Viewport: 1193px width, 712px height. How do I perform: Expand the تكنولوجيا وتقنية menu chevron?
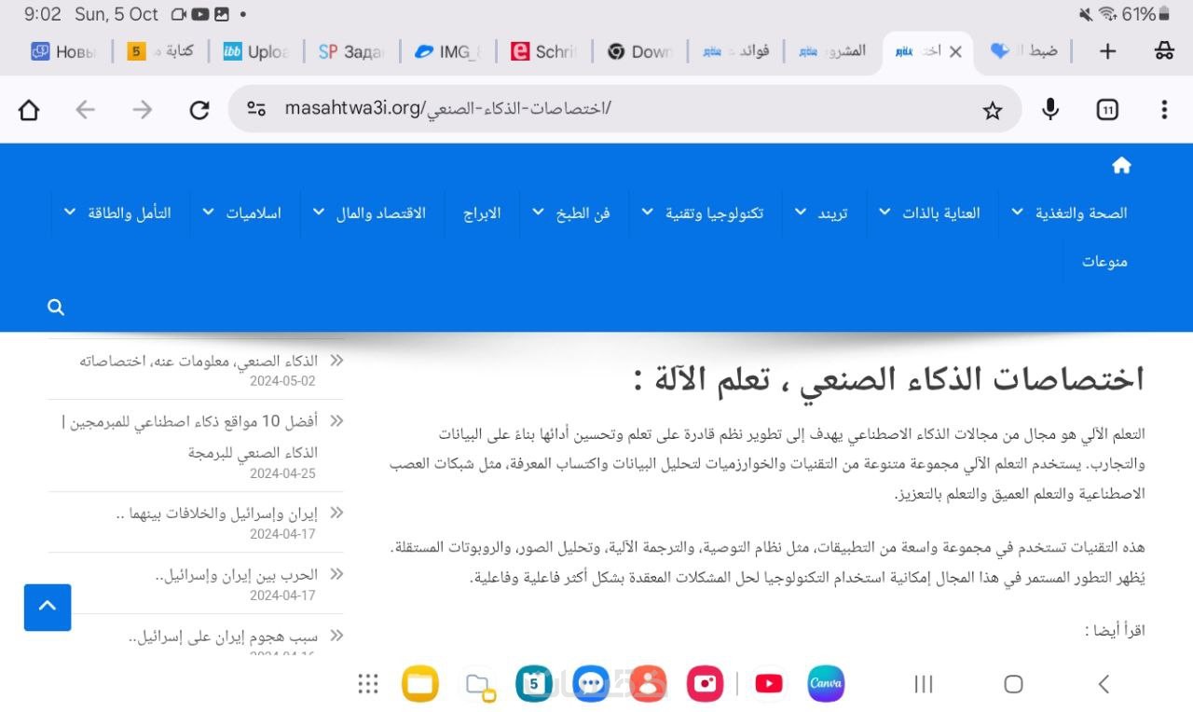[x=647, y=212]
